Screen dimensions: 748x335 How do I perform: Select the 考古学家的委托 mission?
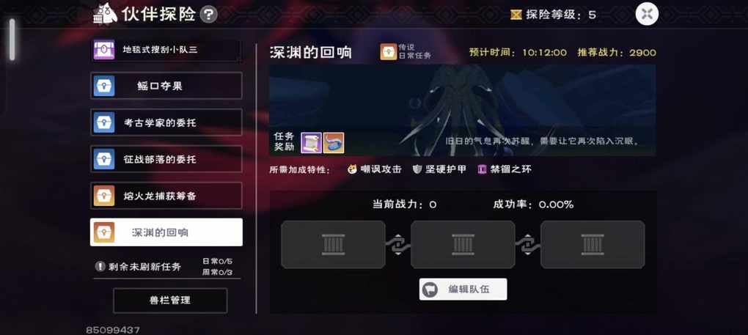[166, 122]
